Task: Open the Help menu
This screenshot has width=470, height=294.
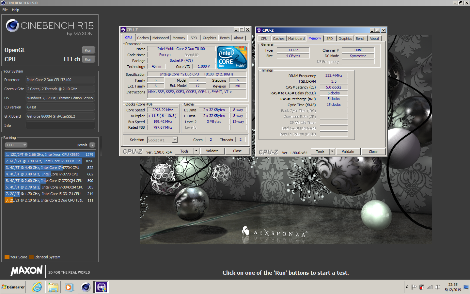Action: point(16,10)
